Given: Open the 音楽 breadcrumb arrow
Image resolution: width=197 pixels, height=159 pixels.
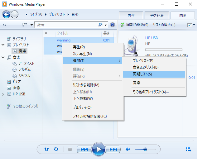Looking at the screenshot, I should pos(68,15).
